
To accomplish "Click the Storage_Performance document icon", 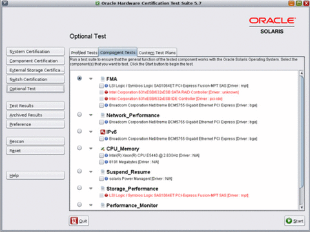I will tap(103, 189).
